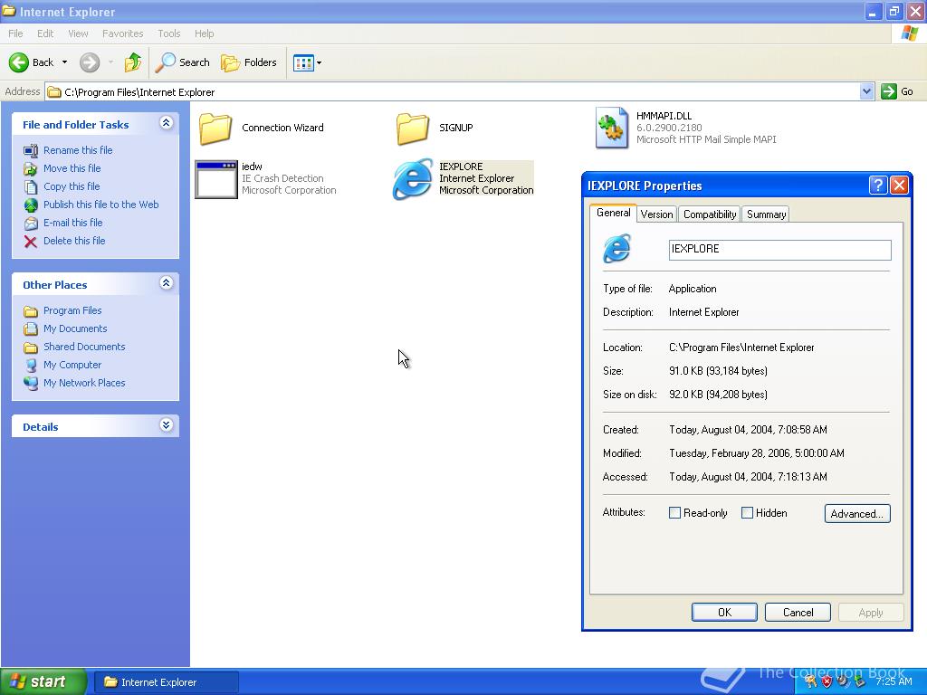Click the Rename this file link
This screenshot has height=695, width=927.
tap(78, 151)
